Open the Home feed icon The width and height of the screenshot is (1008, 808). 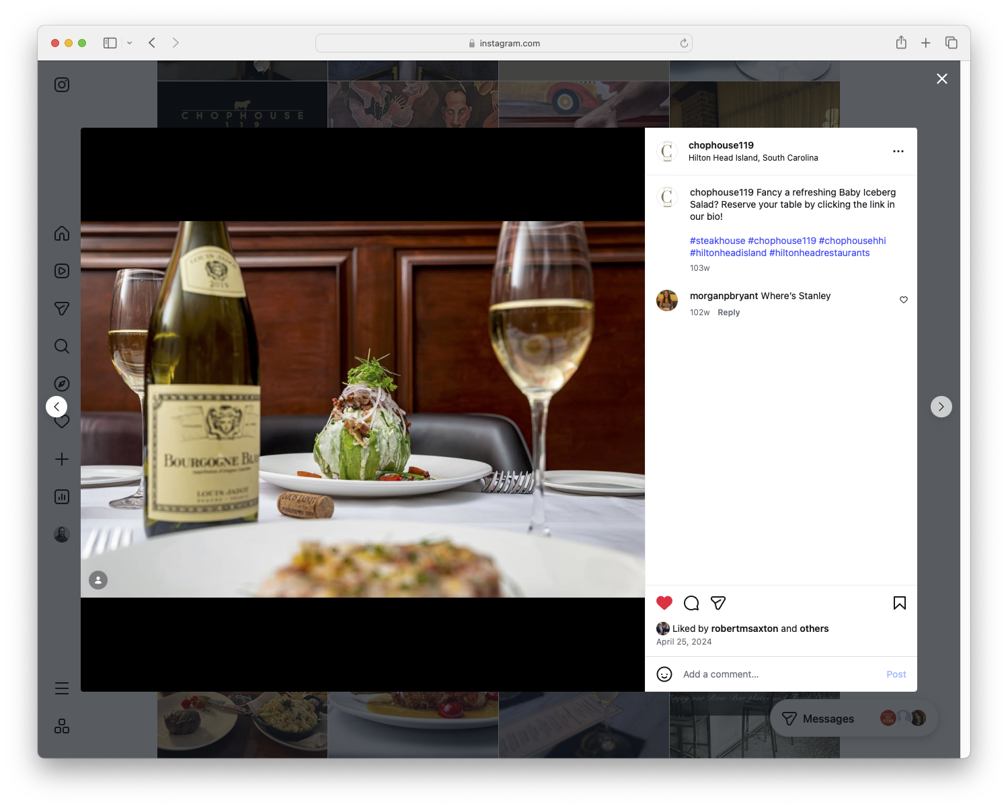point(61,233)
